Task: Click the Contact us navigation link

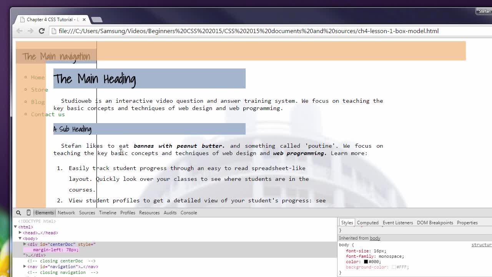Action: (48, 114)
